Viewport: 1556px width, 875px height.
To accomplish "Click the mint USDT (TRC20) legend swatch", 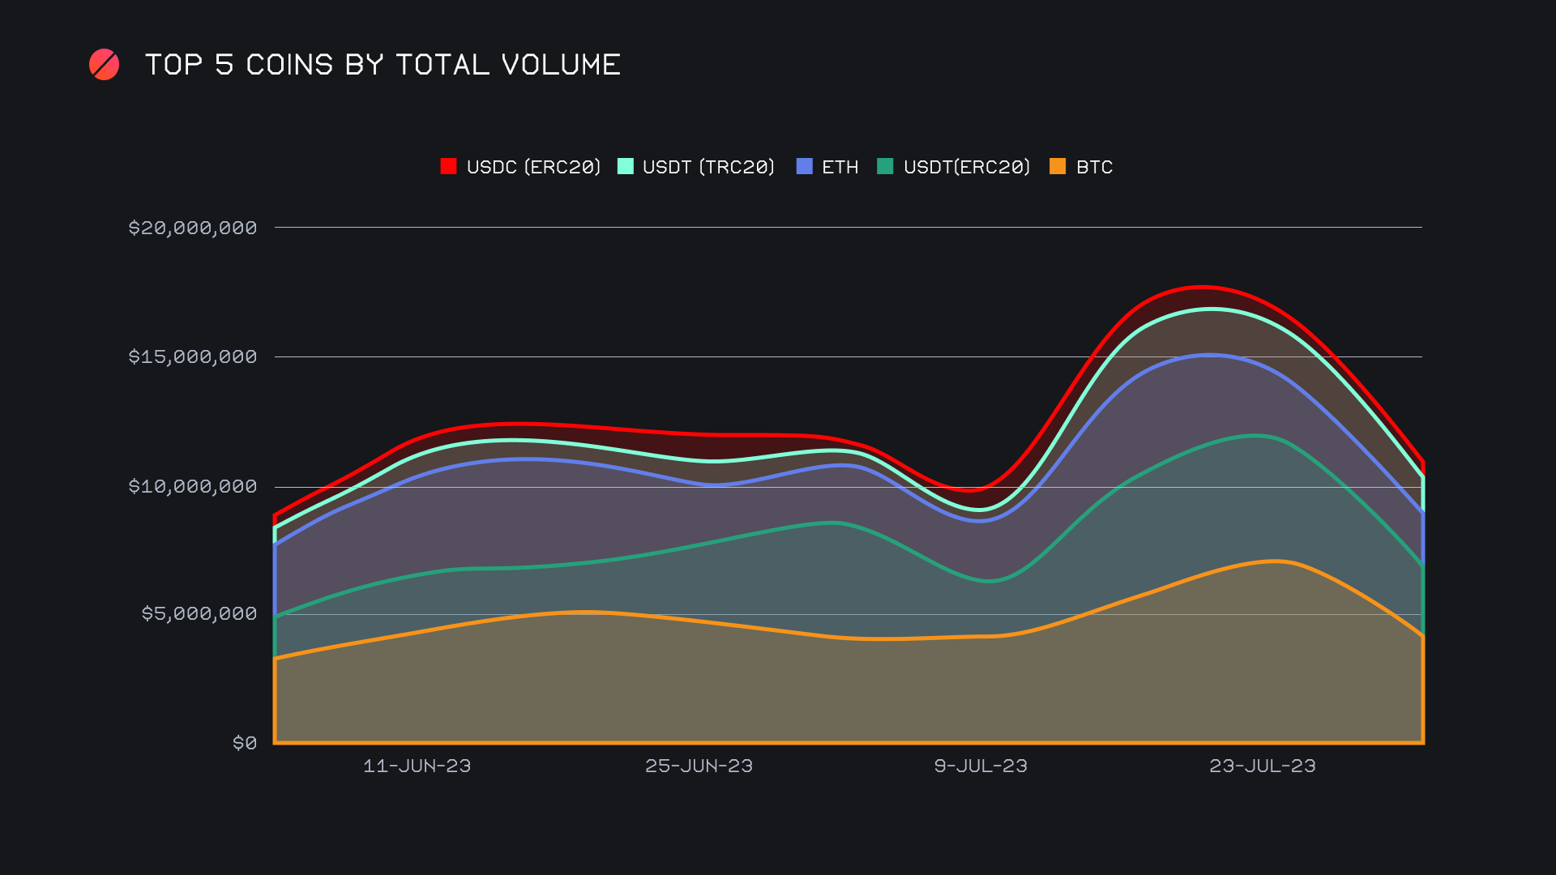I will [625, 166].
